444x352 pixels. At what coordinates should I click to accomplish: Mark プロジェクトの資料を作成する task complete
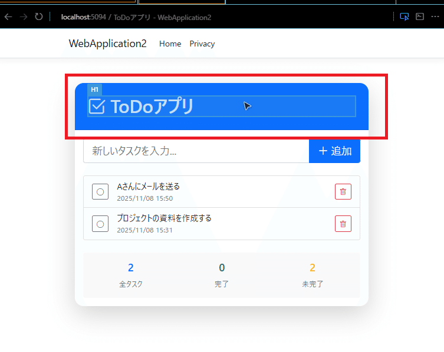coord(100,224)
